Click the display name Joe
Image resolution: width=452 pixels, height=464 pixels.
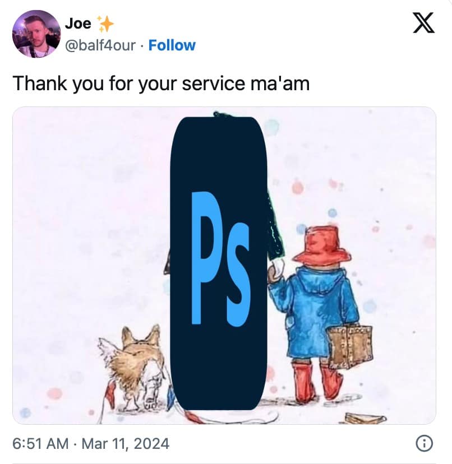click(78, 24)
